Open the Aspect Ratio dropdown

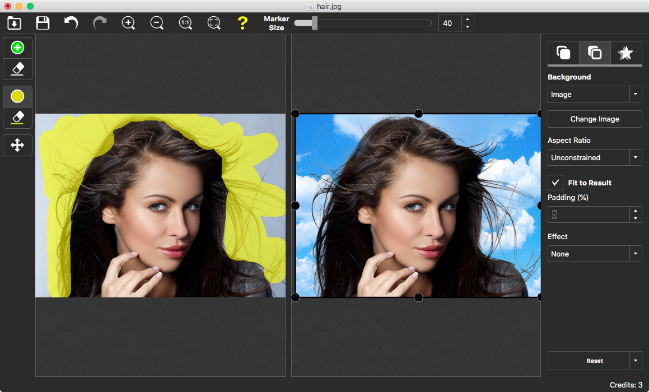[x=636, y=157]
